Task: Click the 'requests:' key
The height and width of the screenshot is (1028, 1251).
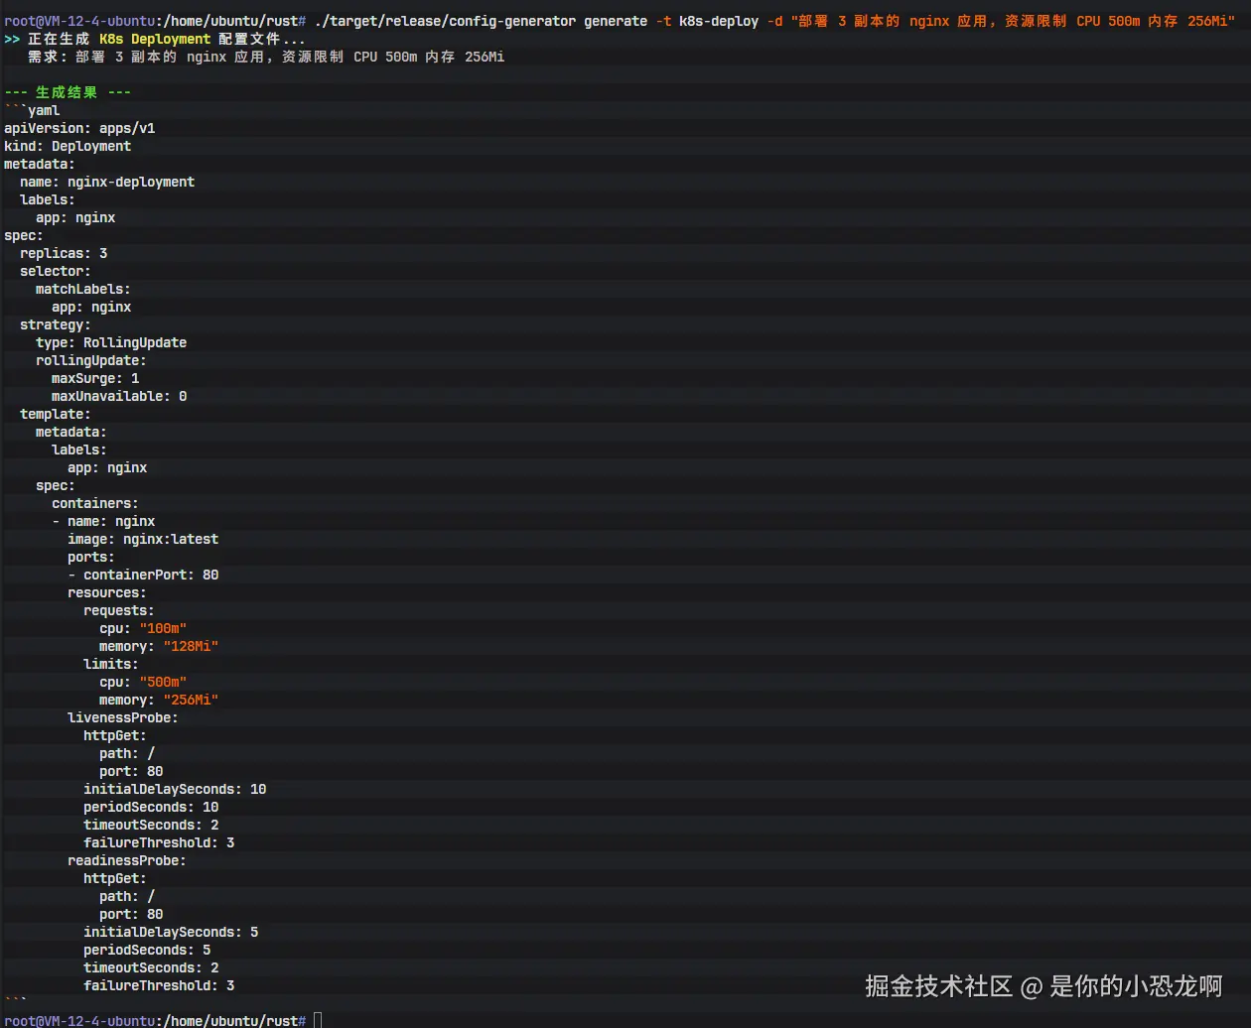Action: click(119, 610)
